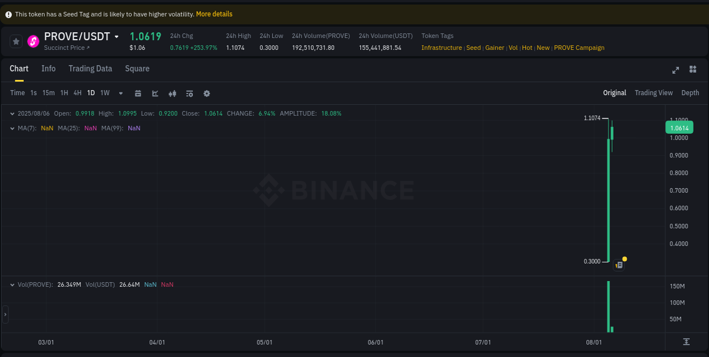The width and height of the screenshot is (709, 357).
Task: Toggle the favorite star for PROVE/USDT
Action: point(15,41)
